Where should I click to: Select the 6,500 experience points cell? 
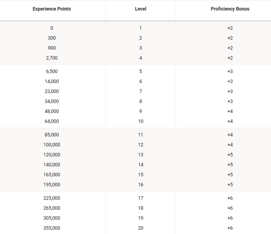click(52, 71)
